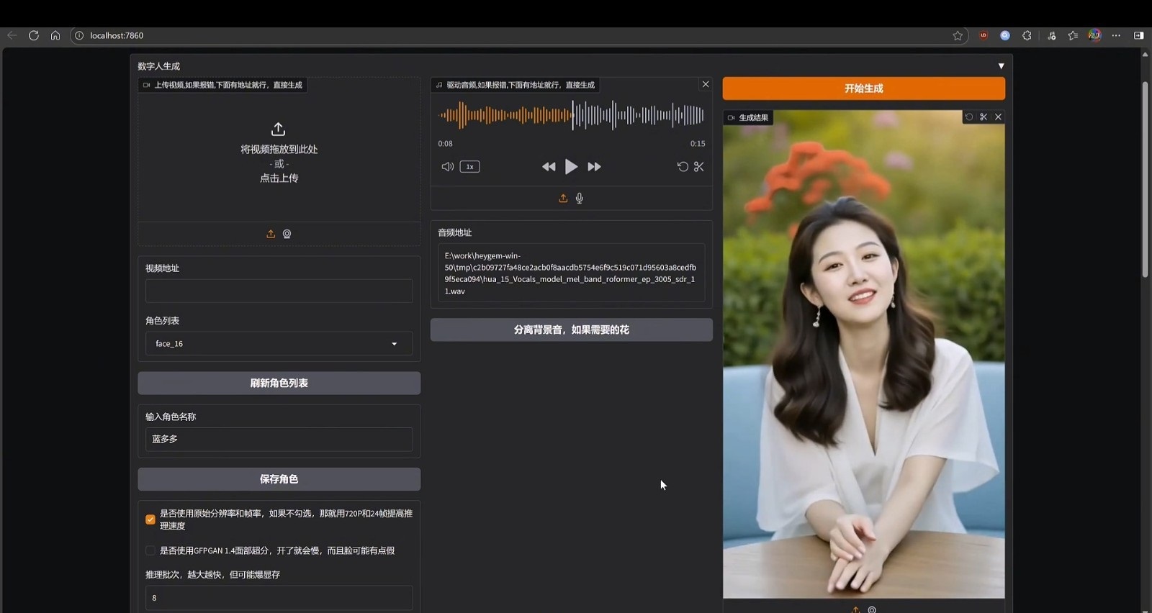Open the 角色列表 face_16 dropdown
Viewport: 1152px width, 613px height.
[279, 344]
